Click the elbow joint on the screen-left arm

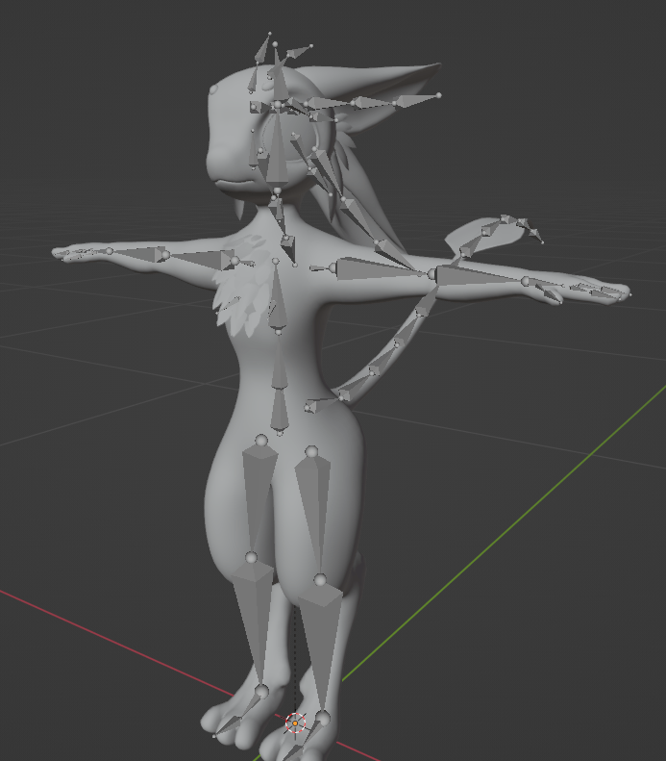point(163,253)
